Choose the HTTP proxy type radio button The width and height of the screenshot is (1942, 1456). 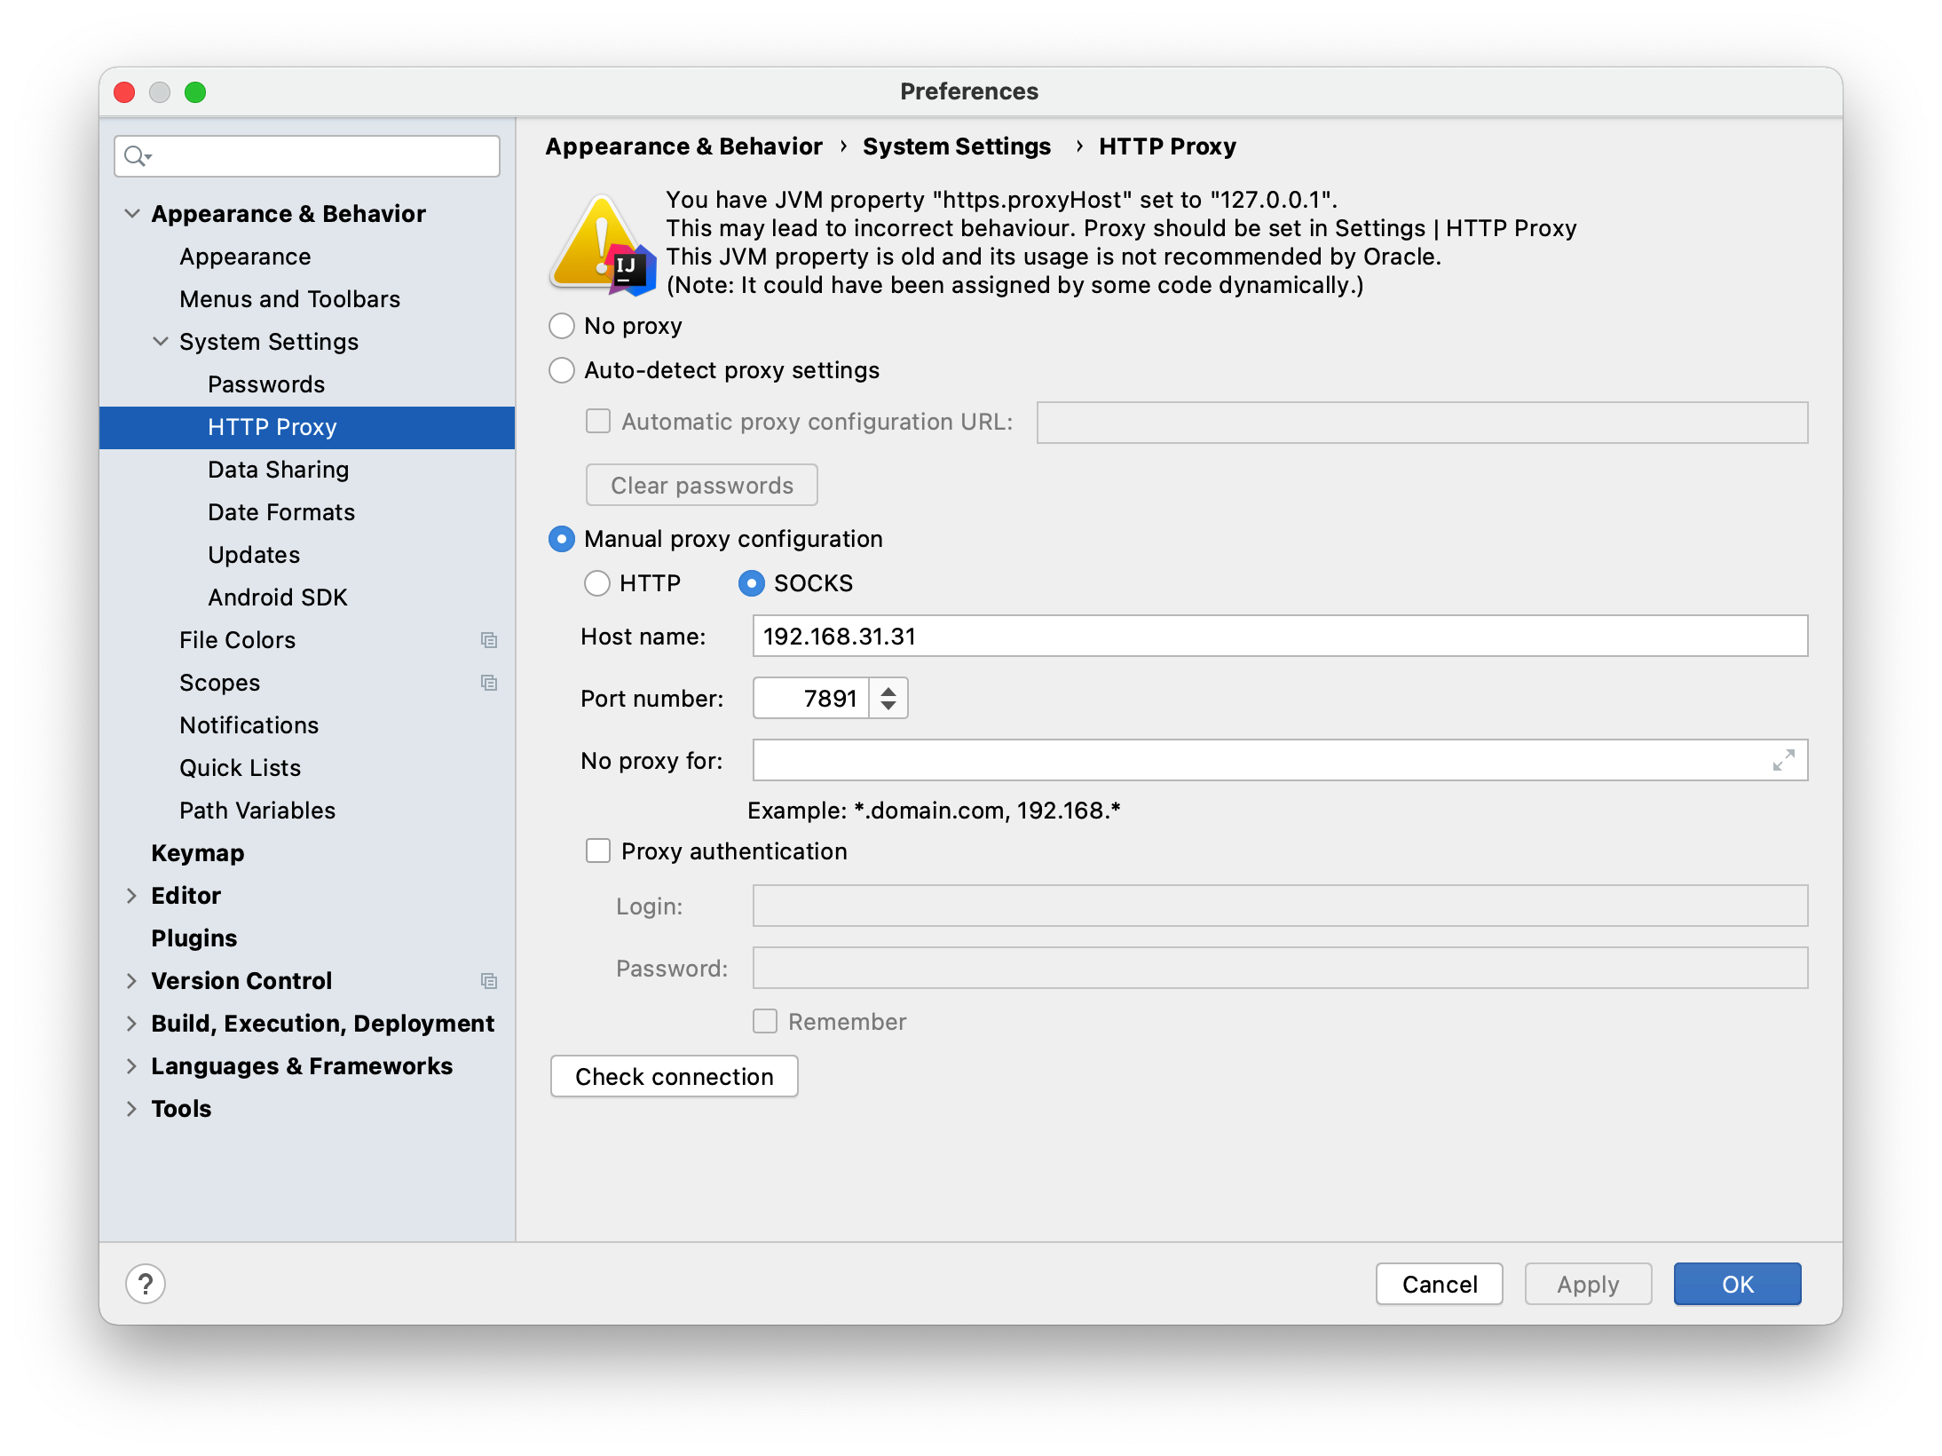click(x=597, y=583)
